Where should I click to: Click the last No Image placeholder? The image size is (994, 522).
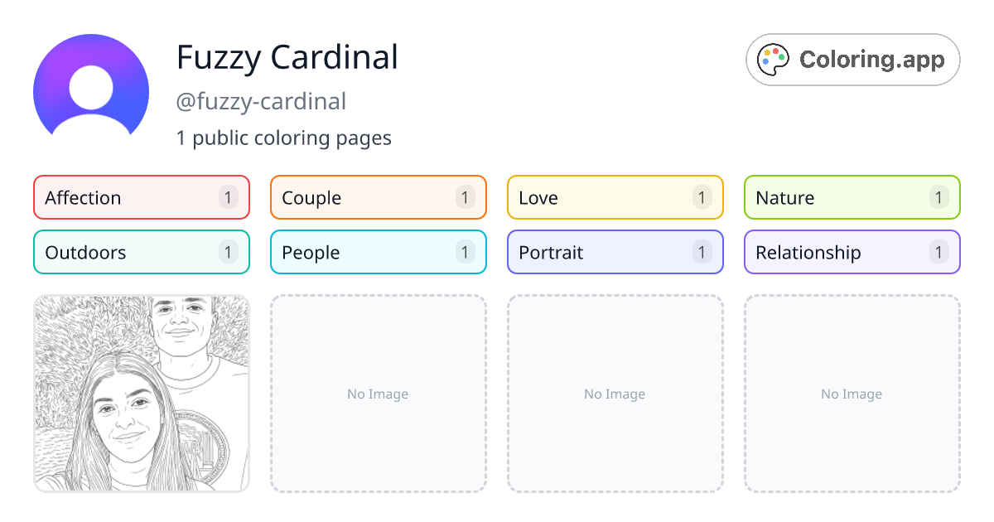click(852, 394)
